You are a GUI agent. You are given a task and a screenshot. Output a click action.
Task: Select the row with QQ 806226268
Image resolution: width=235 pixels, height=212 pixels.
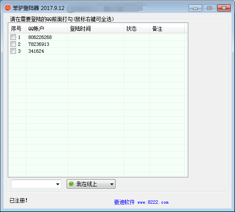[x=98, y=37]
